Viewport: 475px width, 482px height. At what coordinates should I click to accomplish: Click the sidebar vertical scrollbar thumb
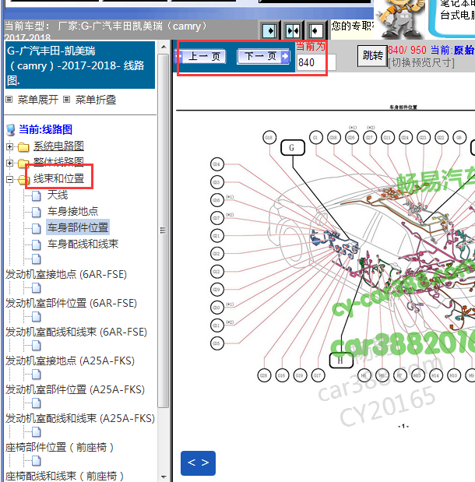(164, 230)
